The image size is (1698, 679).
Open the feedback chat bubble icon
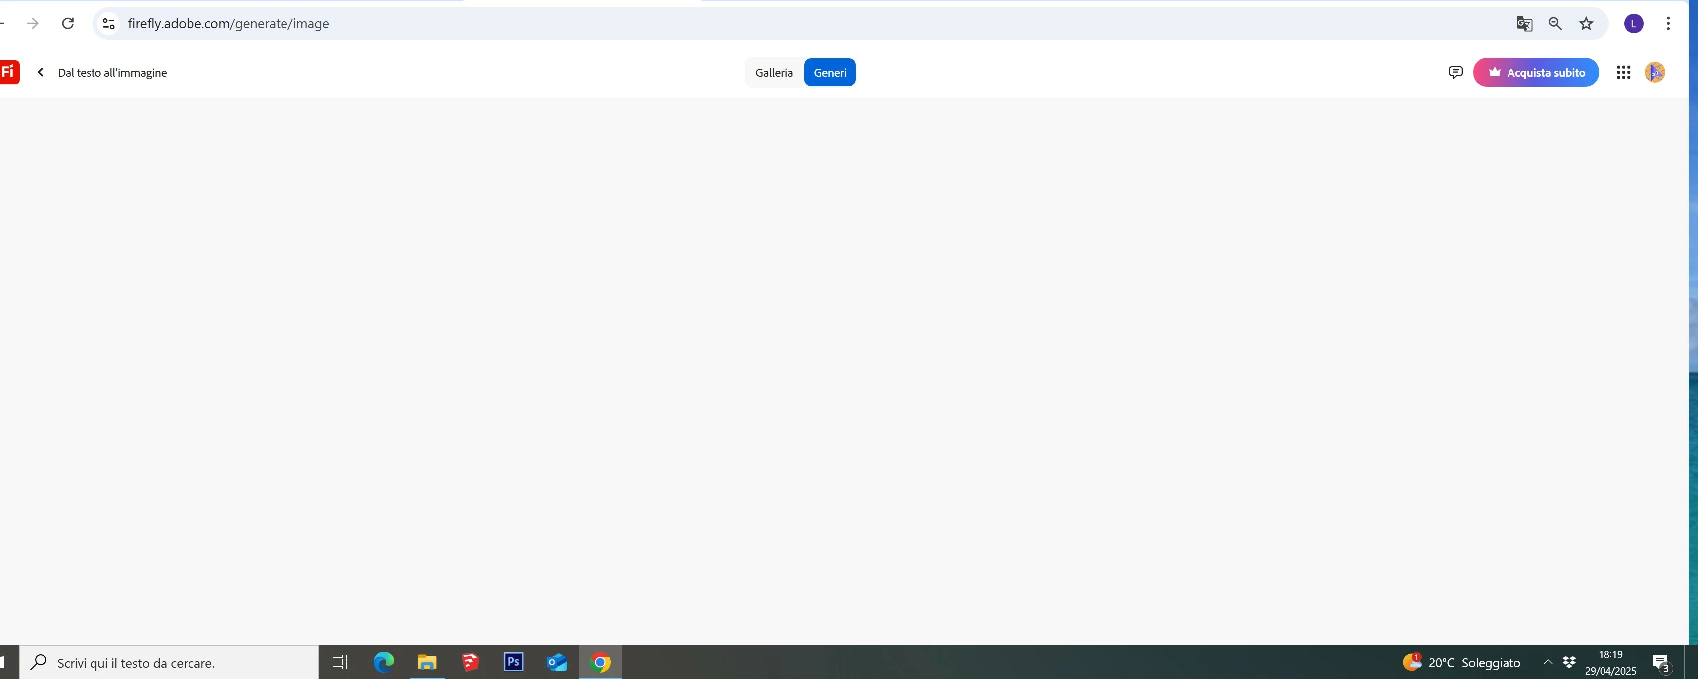1455,72
